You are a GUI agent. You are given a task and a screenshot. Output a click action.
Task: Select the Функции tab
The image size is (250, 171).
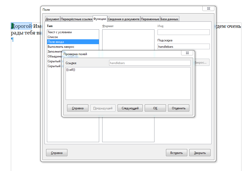[100, 19]
